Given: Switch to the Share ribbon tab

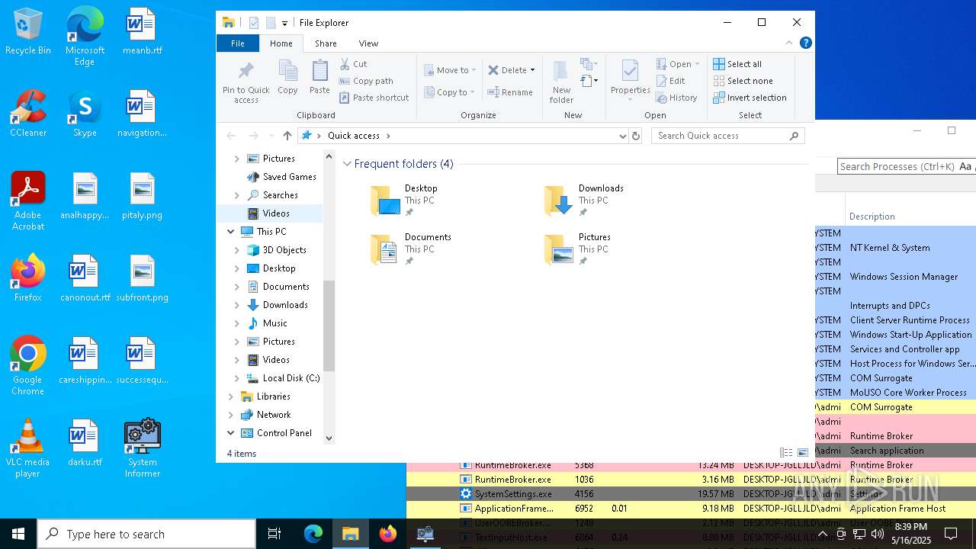Looking at the screenshot, I should 326,43.
